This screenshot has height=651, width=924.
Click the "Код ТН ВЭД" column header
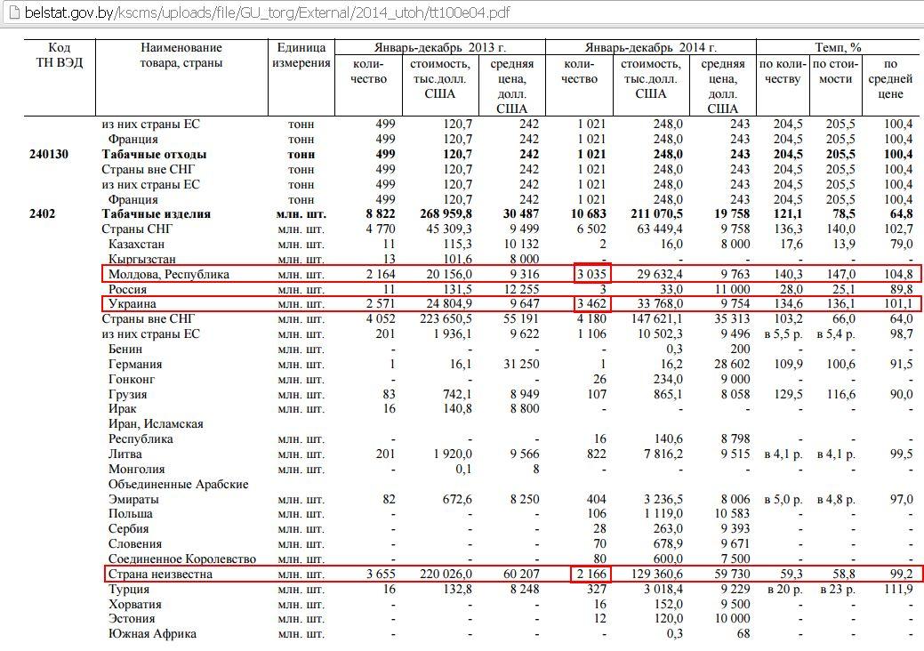point(59,55)
